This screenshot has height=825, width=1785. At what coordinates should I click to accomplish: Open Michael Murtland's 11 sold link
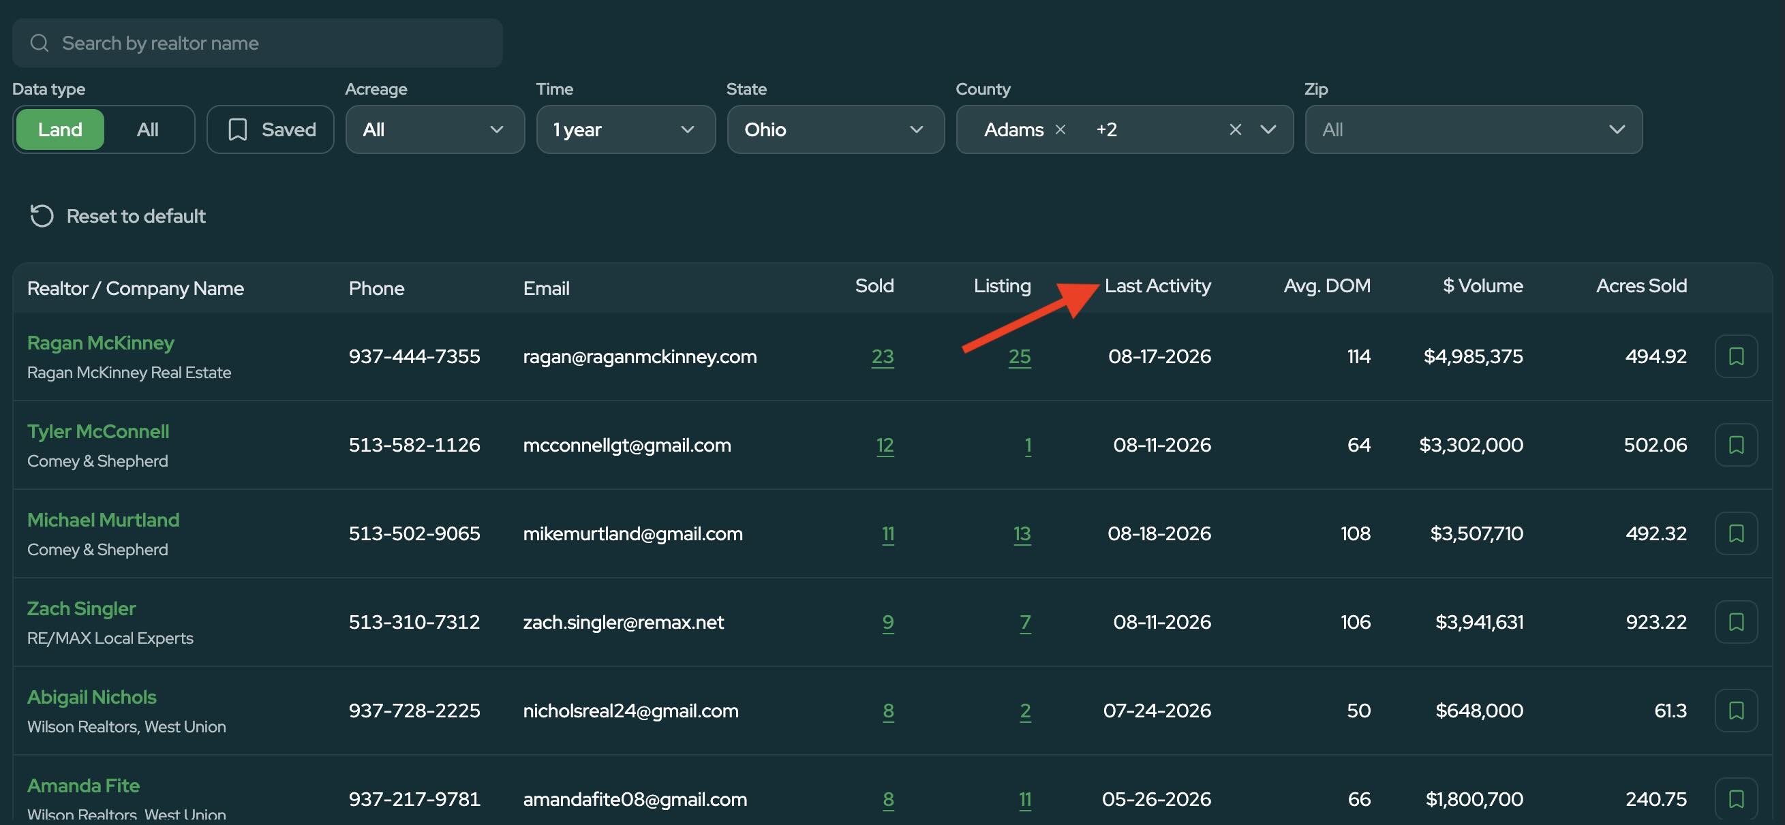tap(887, 534)
